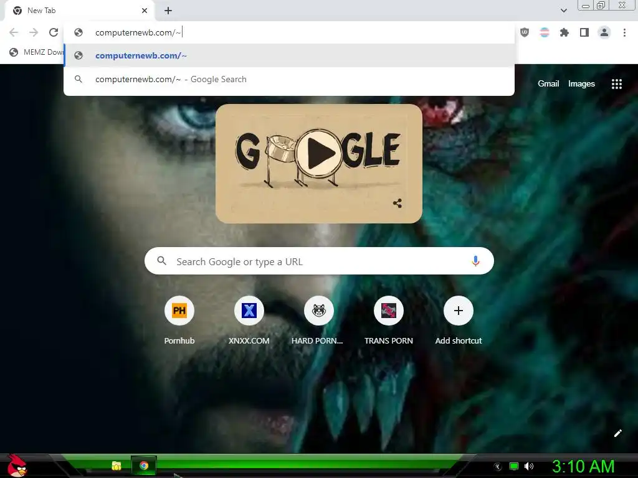Open Gmail link
The image size is (638, 478).
548,84
